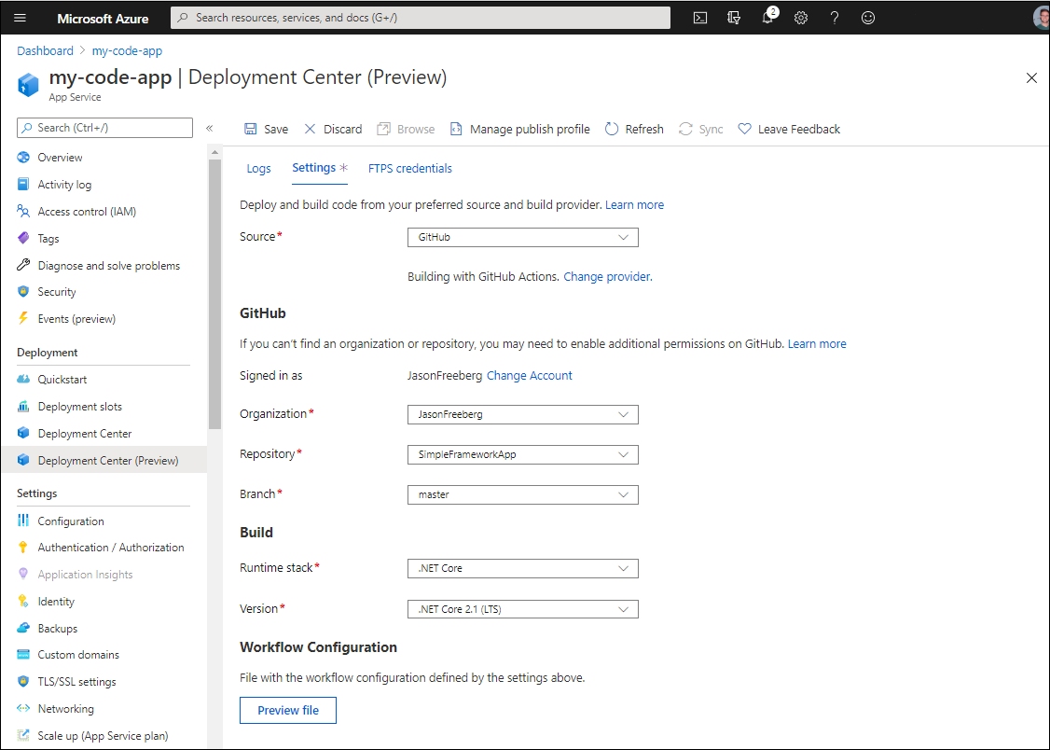Expand the Runtime stack dropdown
The width and height of the screenshot is (1050, 750).
[522, 568]
